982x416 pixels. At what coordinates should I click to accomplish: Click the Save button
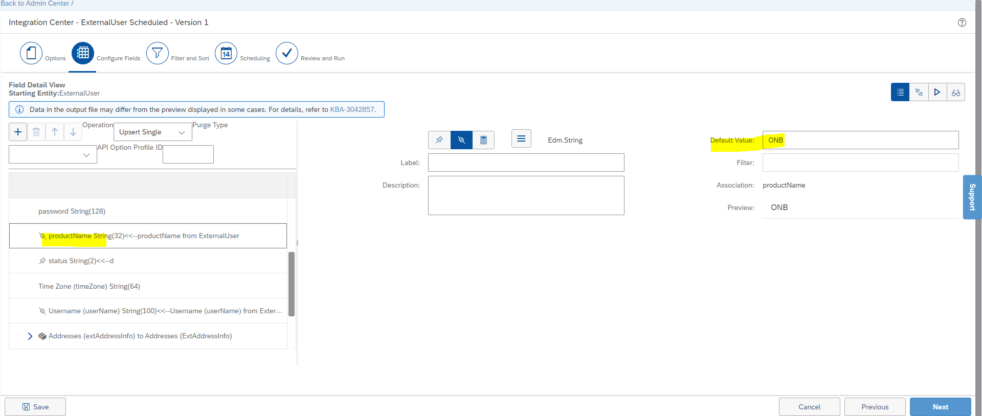coord(35,407)
